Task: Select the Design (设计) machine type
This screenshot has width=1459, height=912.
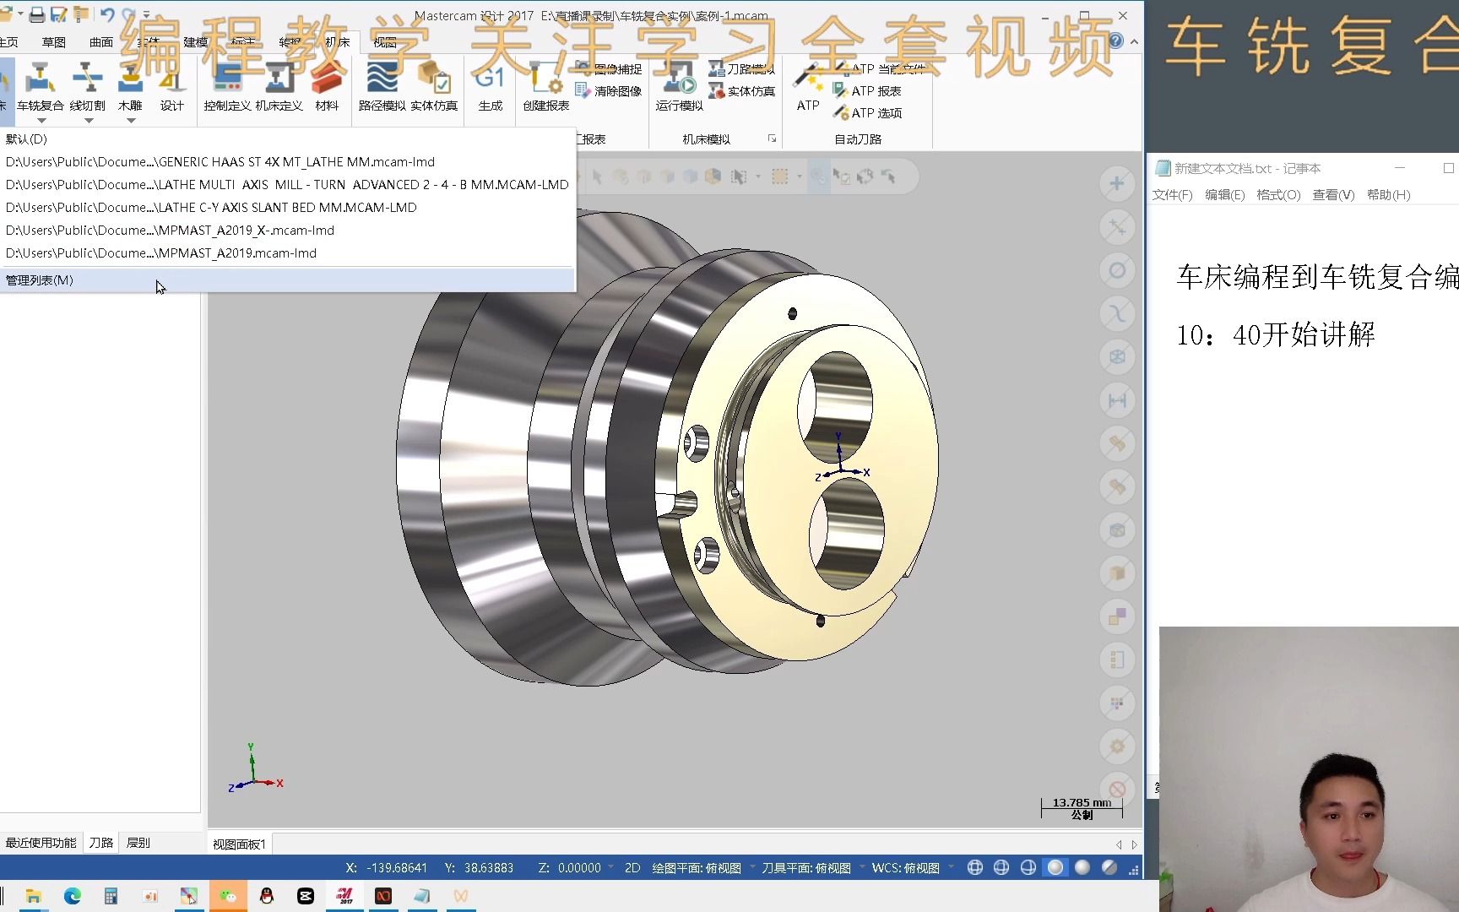Action: point(171,89)
